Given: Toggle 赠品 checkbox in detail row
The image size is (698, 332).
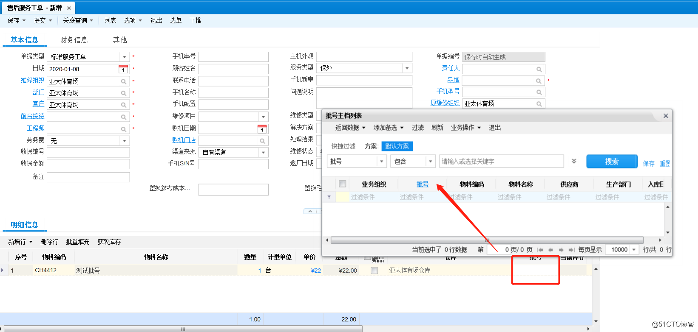Looking at the screenshot, I should (375, 271).
